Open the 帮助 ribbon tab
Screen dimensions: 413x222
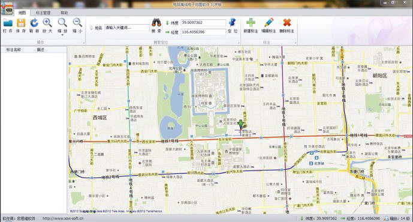click(x=64, y=13)
